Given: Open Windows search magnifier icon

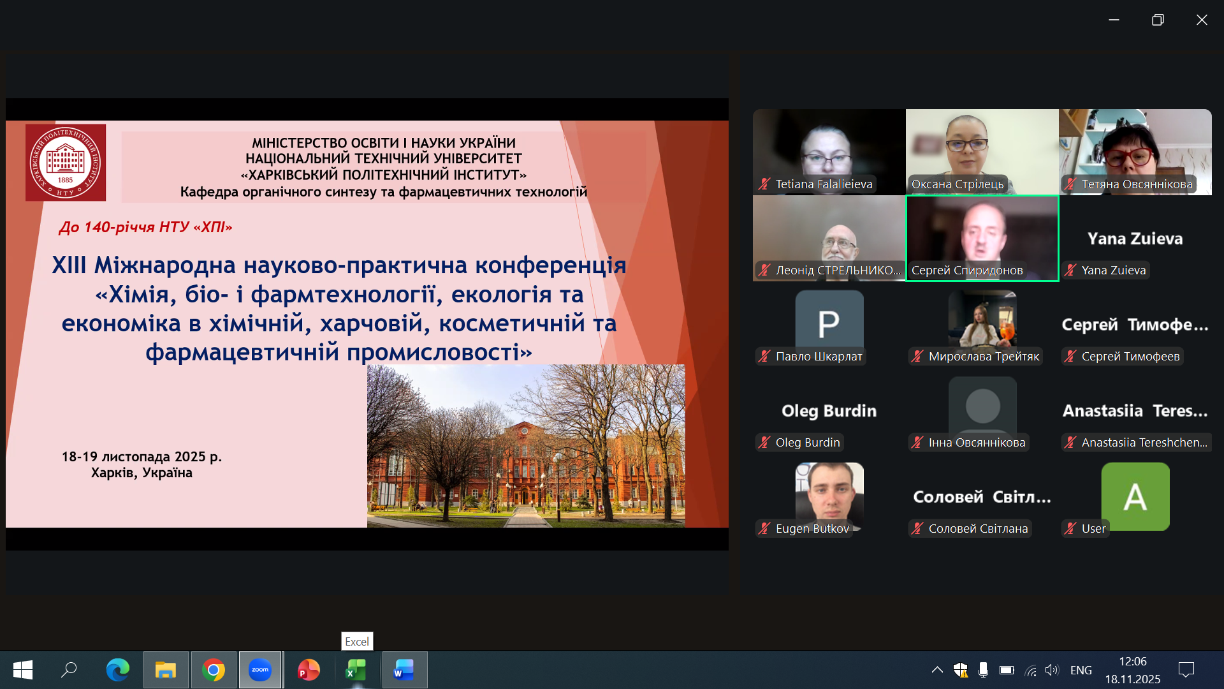Looking at the screenshot, I should 69,670.
